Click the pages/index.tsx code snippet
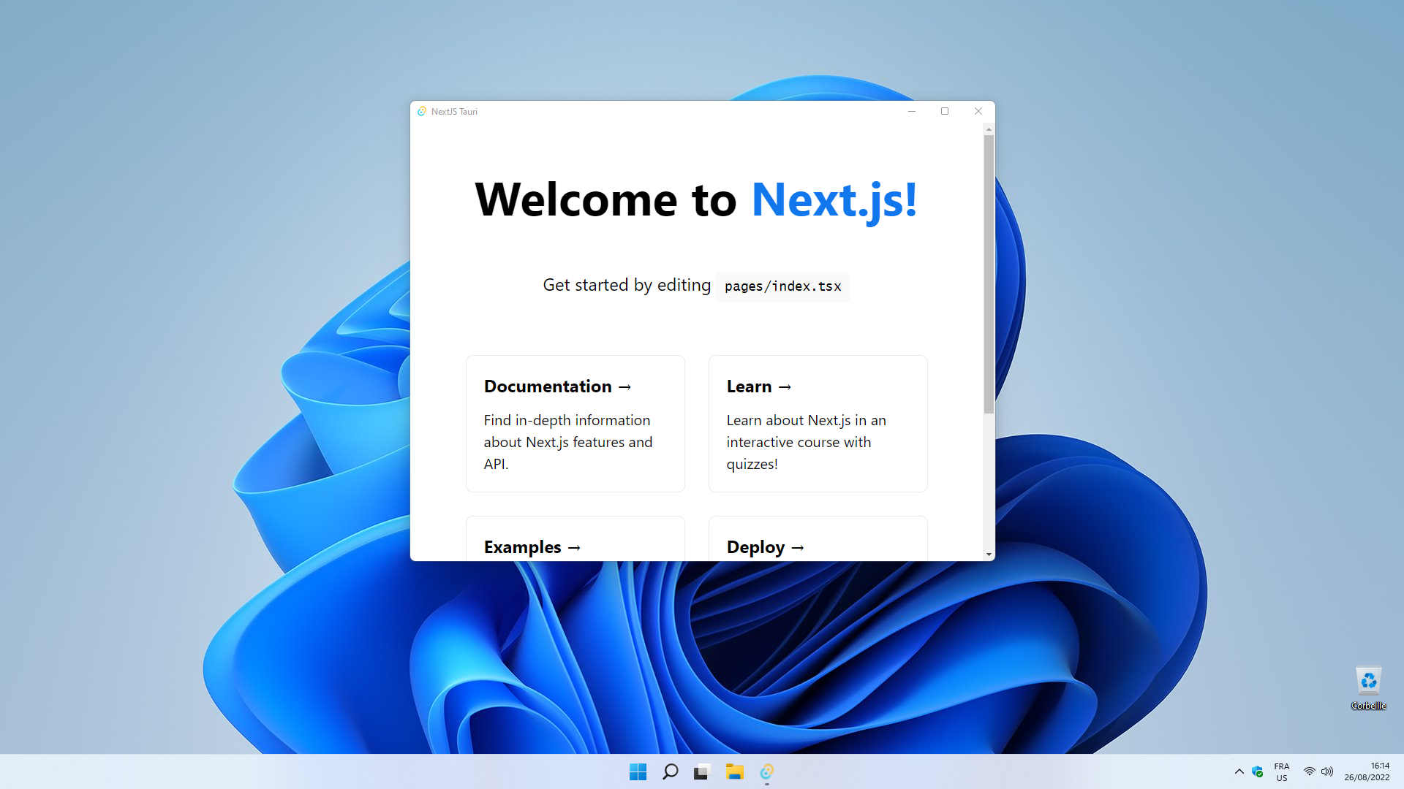 tap(781, 286)
